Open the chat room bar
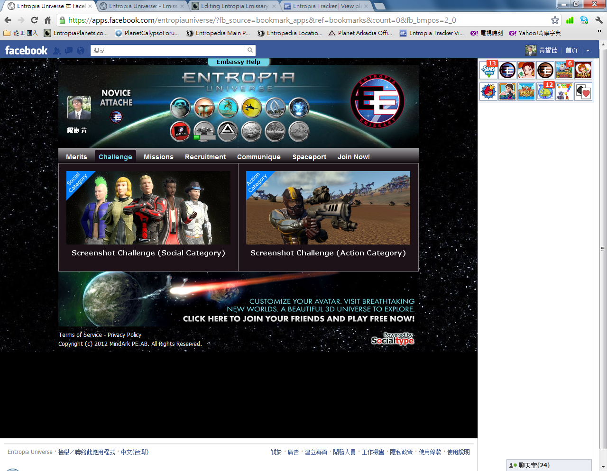The width and height of the screenshot is (607, 471). tap(549, 465)
